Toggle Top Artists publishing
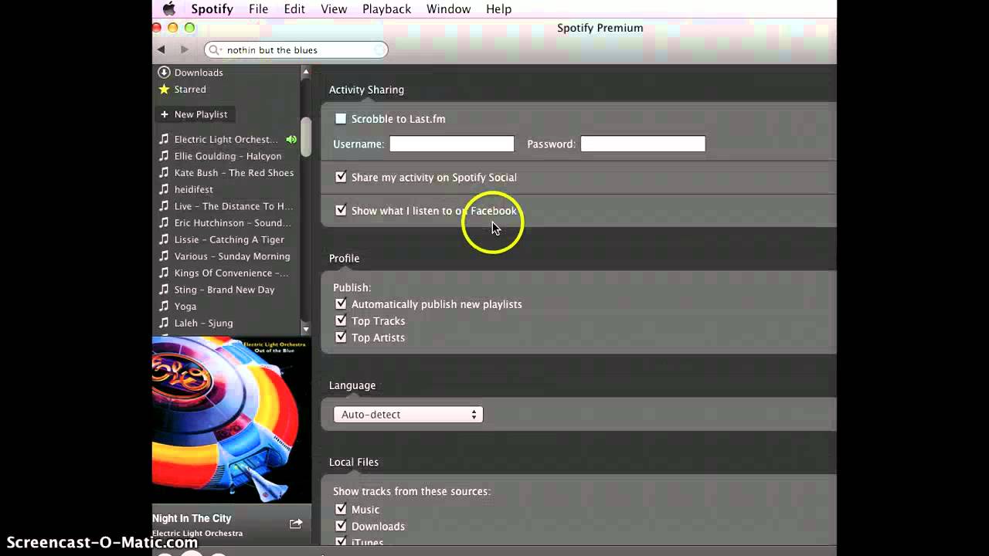The image size is (989, 556). [x=341, y=337]
